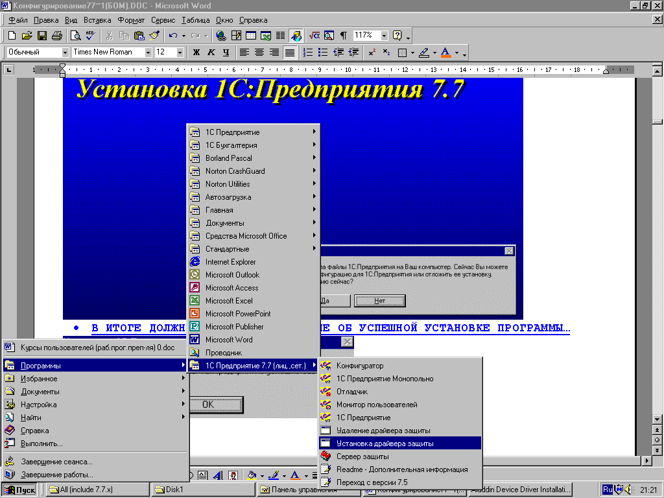664x498 pixels.
Task: Toggle bold (Ж) formatting
Action: coord(196,53)
